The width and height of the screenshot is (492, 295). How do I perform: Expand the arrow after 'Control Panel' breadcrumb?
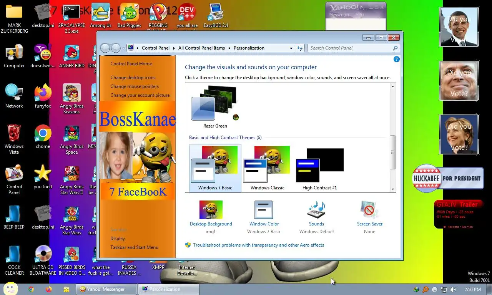coord(174,48)
